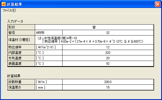Click the 熱伝達率 value 12
This screenshot has height=100, width=162.
(108, 47)
